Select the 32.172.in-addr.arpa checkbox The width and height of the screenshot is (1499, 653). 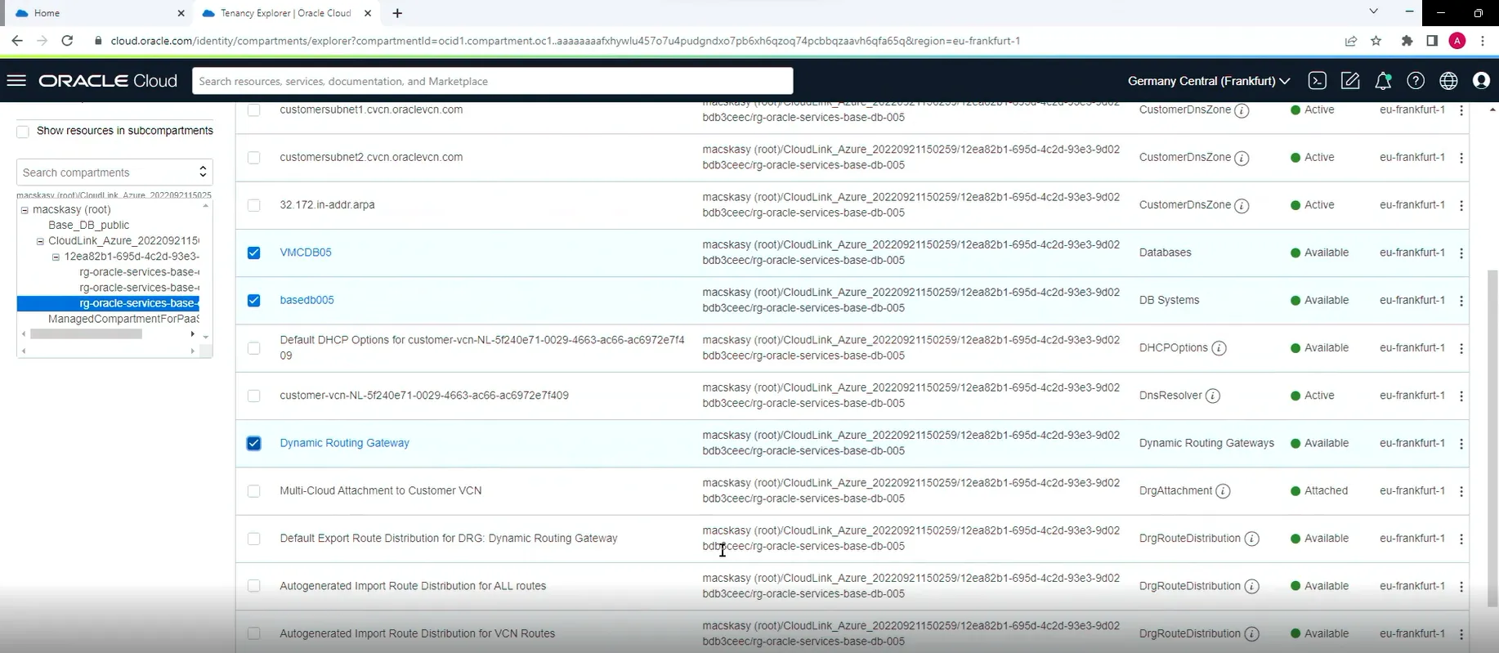(x=254, y=205)
